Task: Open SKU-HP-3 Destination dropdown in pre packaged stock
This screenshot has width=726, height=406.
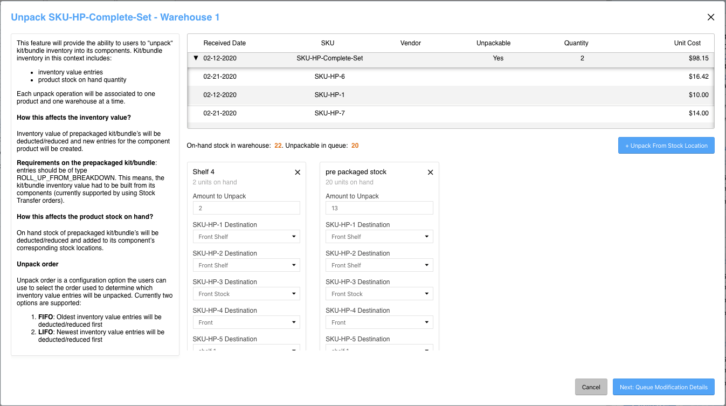Action: coord(379,293)
